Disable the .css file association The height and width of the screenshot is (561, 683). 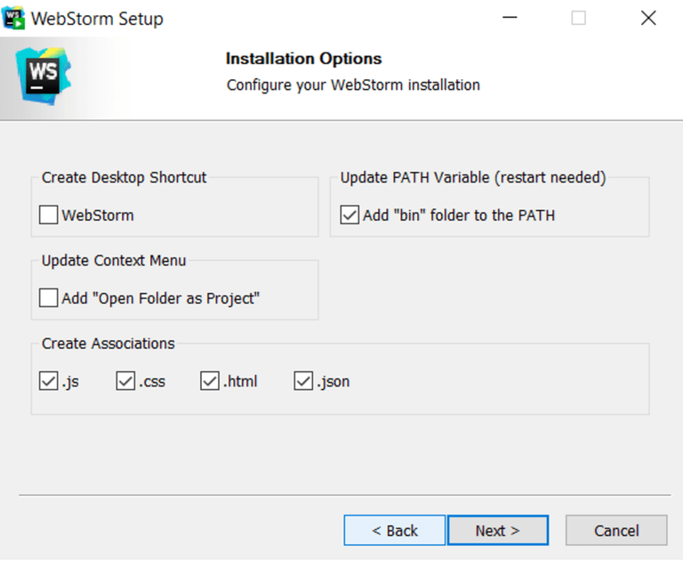(x=125, y=381)
